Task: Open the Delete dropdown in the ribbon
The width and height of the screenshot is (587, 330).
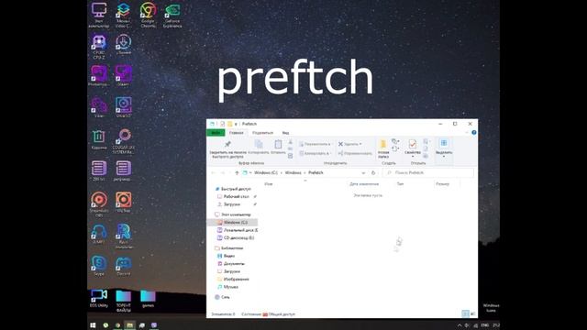Action: click(x=350, y=144)
